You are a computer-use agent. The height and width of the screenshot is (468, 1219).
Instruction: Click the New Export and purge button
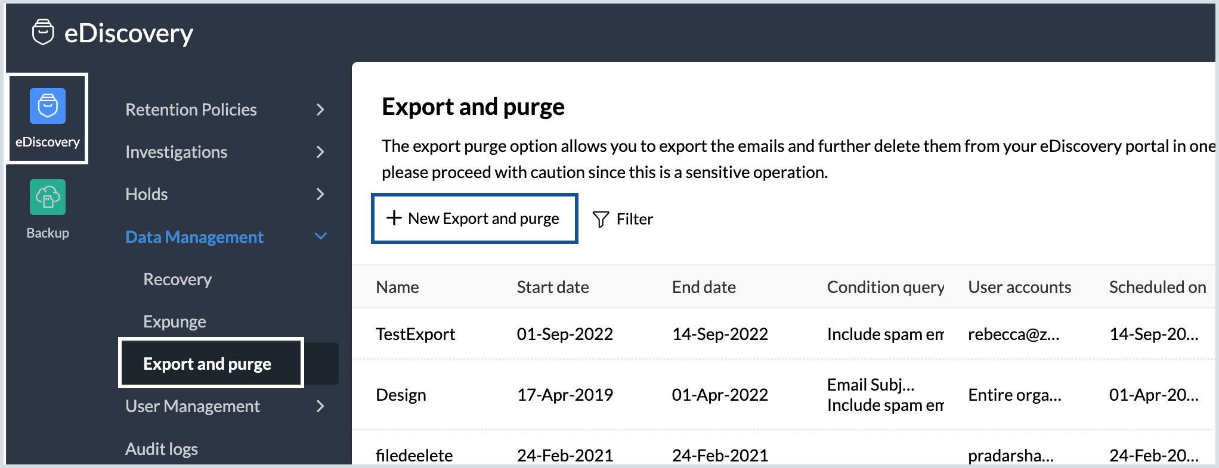point(475,219)
